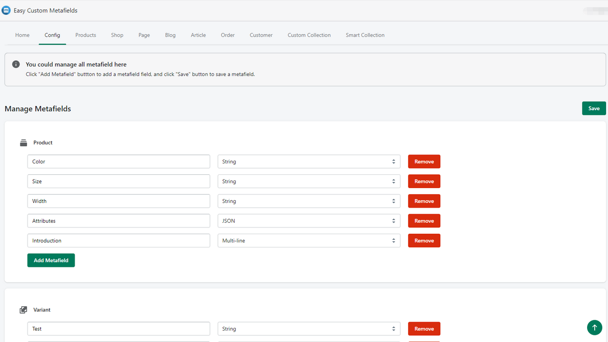Remove the Attributes metafield
608x342 pixels.
click(x=424, y=221)
